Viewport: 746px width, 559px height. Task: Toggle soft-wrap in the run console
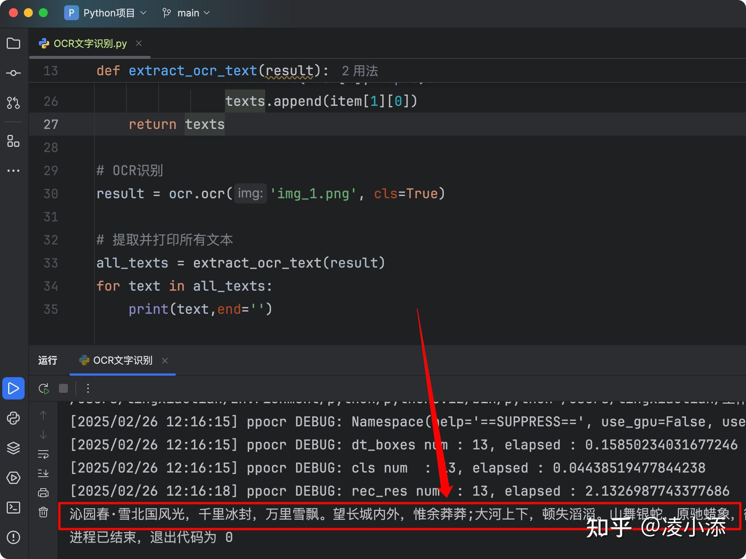pos(44,454)
